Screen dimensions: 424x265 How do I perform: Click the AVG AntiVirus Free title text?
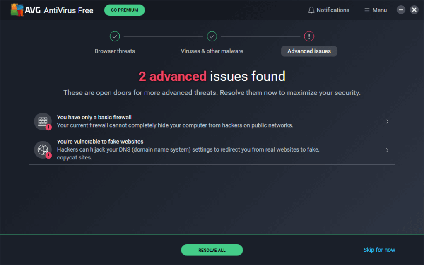(x=59, y=10)
